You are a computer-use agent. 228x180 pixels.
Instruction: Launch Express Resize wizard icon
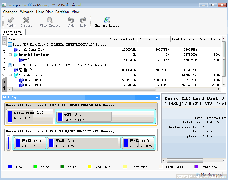(107, 20)
